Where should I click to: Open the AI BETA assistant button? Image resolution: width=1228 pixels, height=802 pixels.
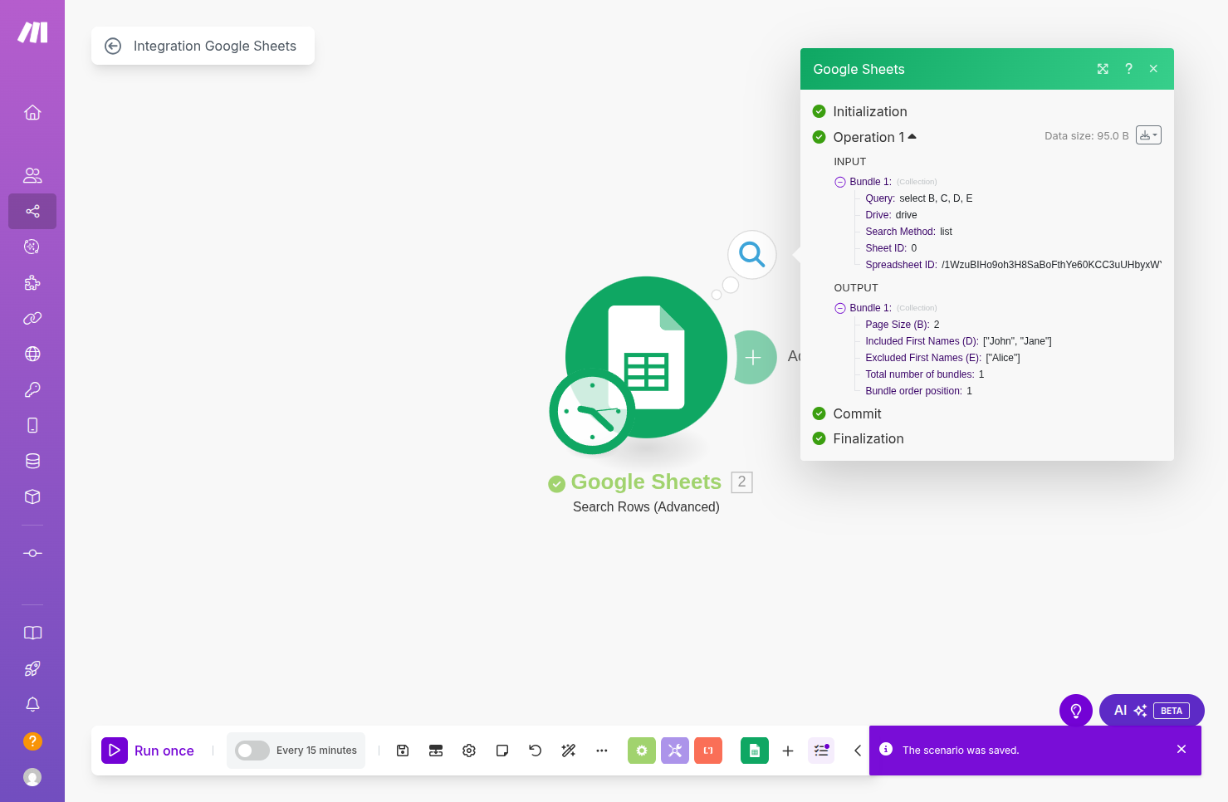click(1152, 711)
